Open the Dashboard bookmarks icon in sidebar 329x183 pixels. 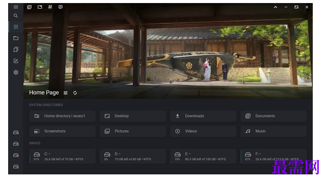(x=16, y=49)
